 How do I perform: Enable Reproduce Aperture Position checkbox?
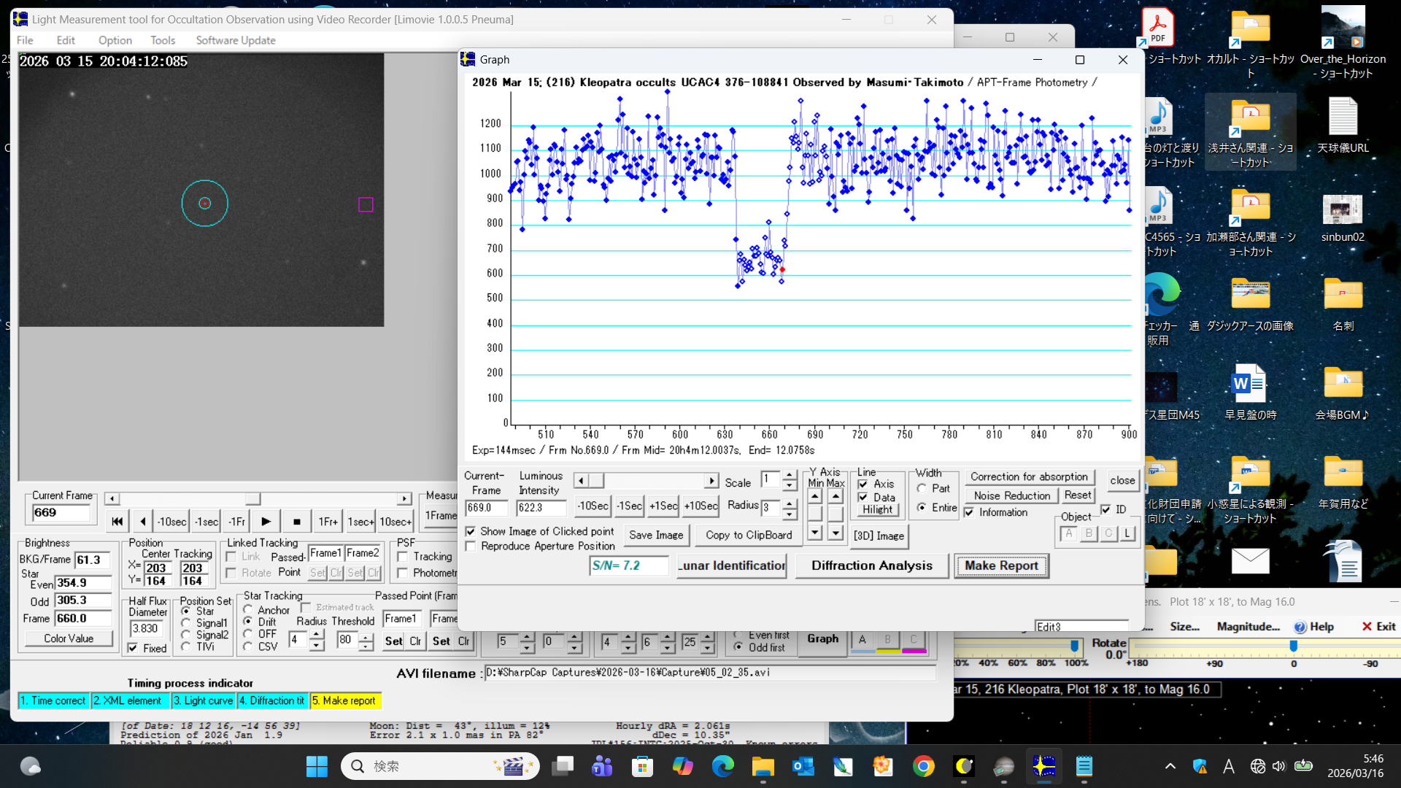click(x=471, y=546)
